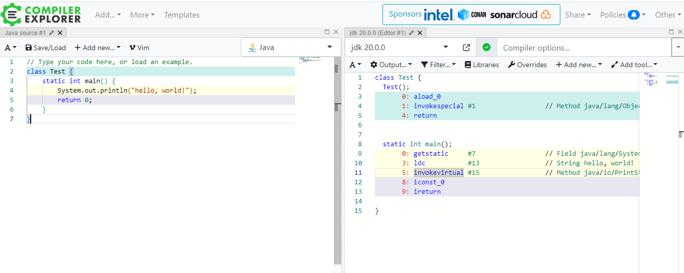Expand the jdk 20.0.0 compiler selector
Screen dimensions: 684x273
(x=400, y=48)
